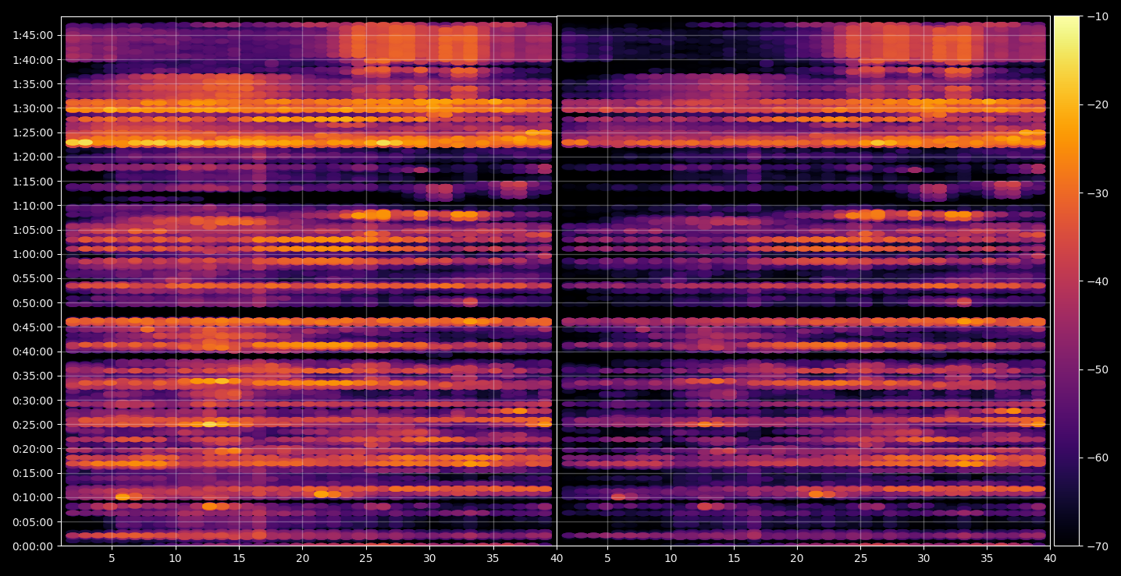Viewport: 1121px width, 576px height.
Task: Click the left plot x-axis label 40
Action: (x=557, y=559)
